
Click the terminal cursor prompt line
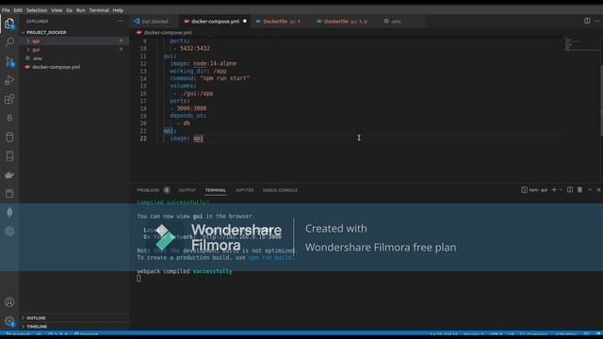tap(139, 279)
